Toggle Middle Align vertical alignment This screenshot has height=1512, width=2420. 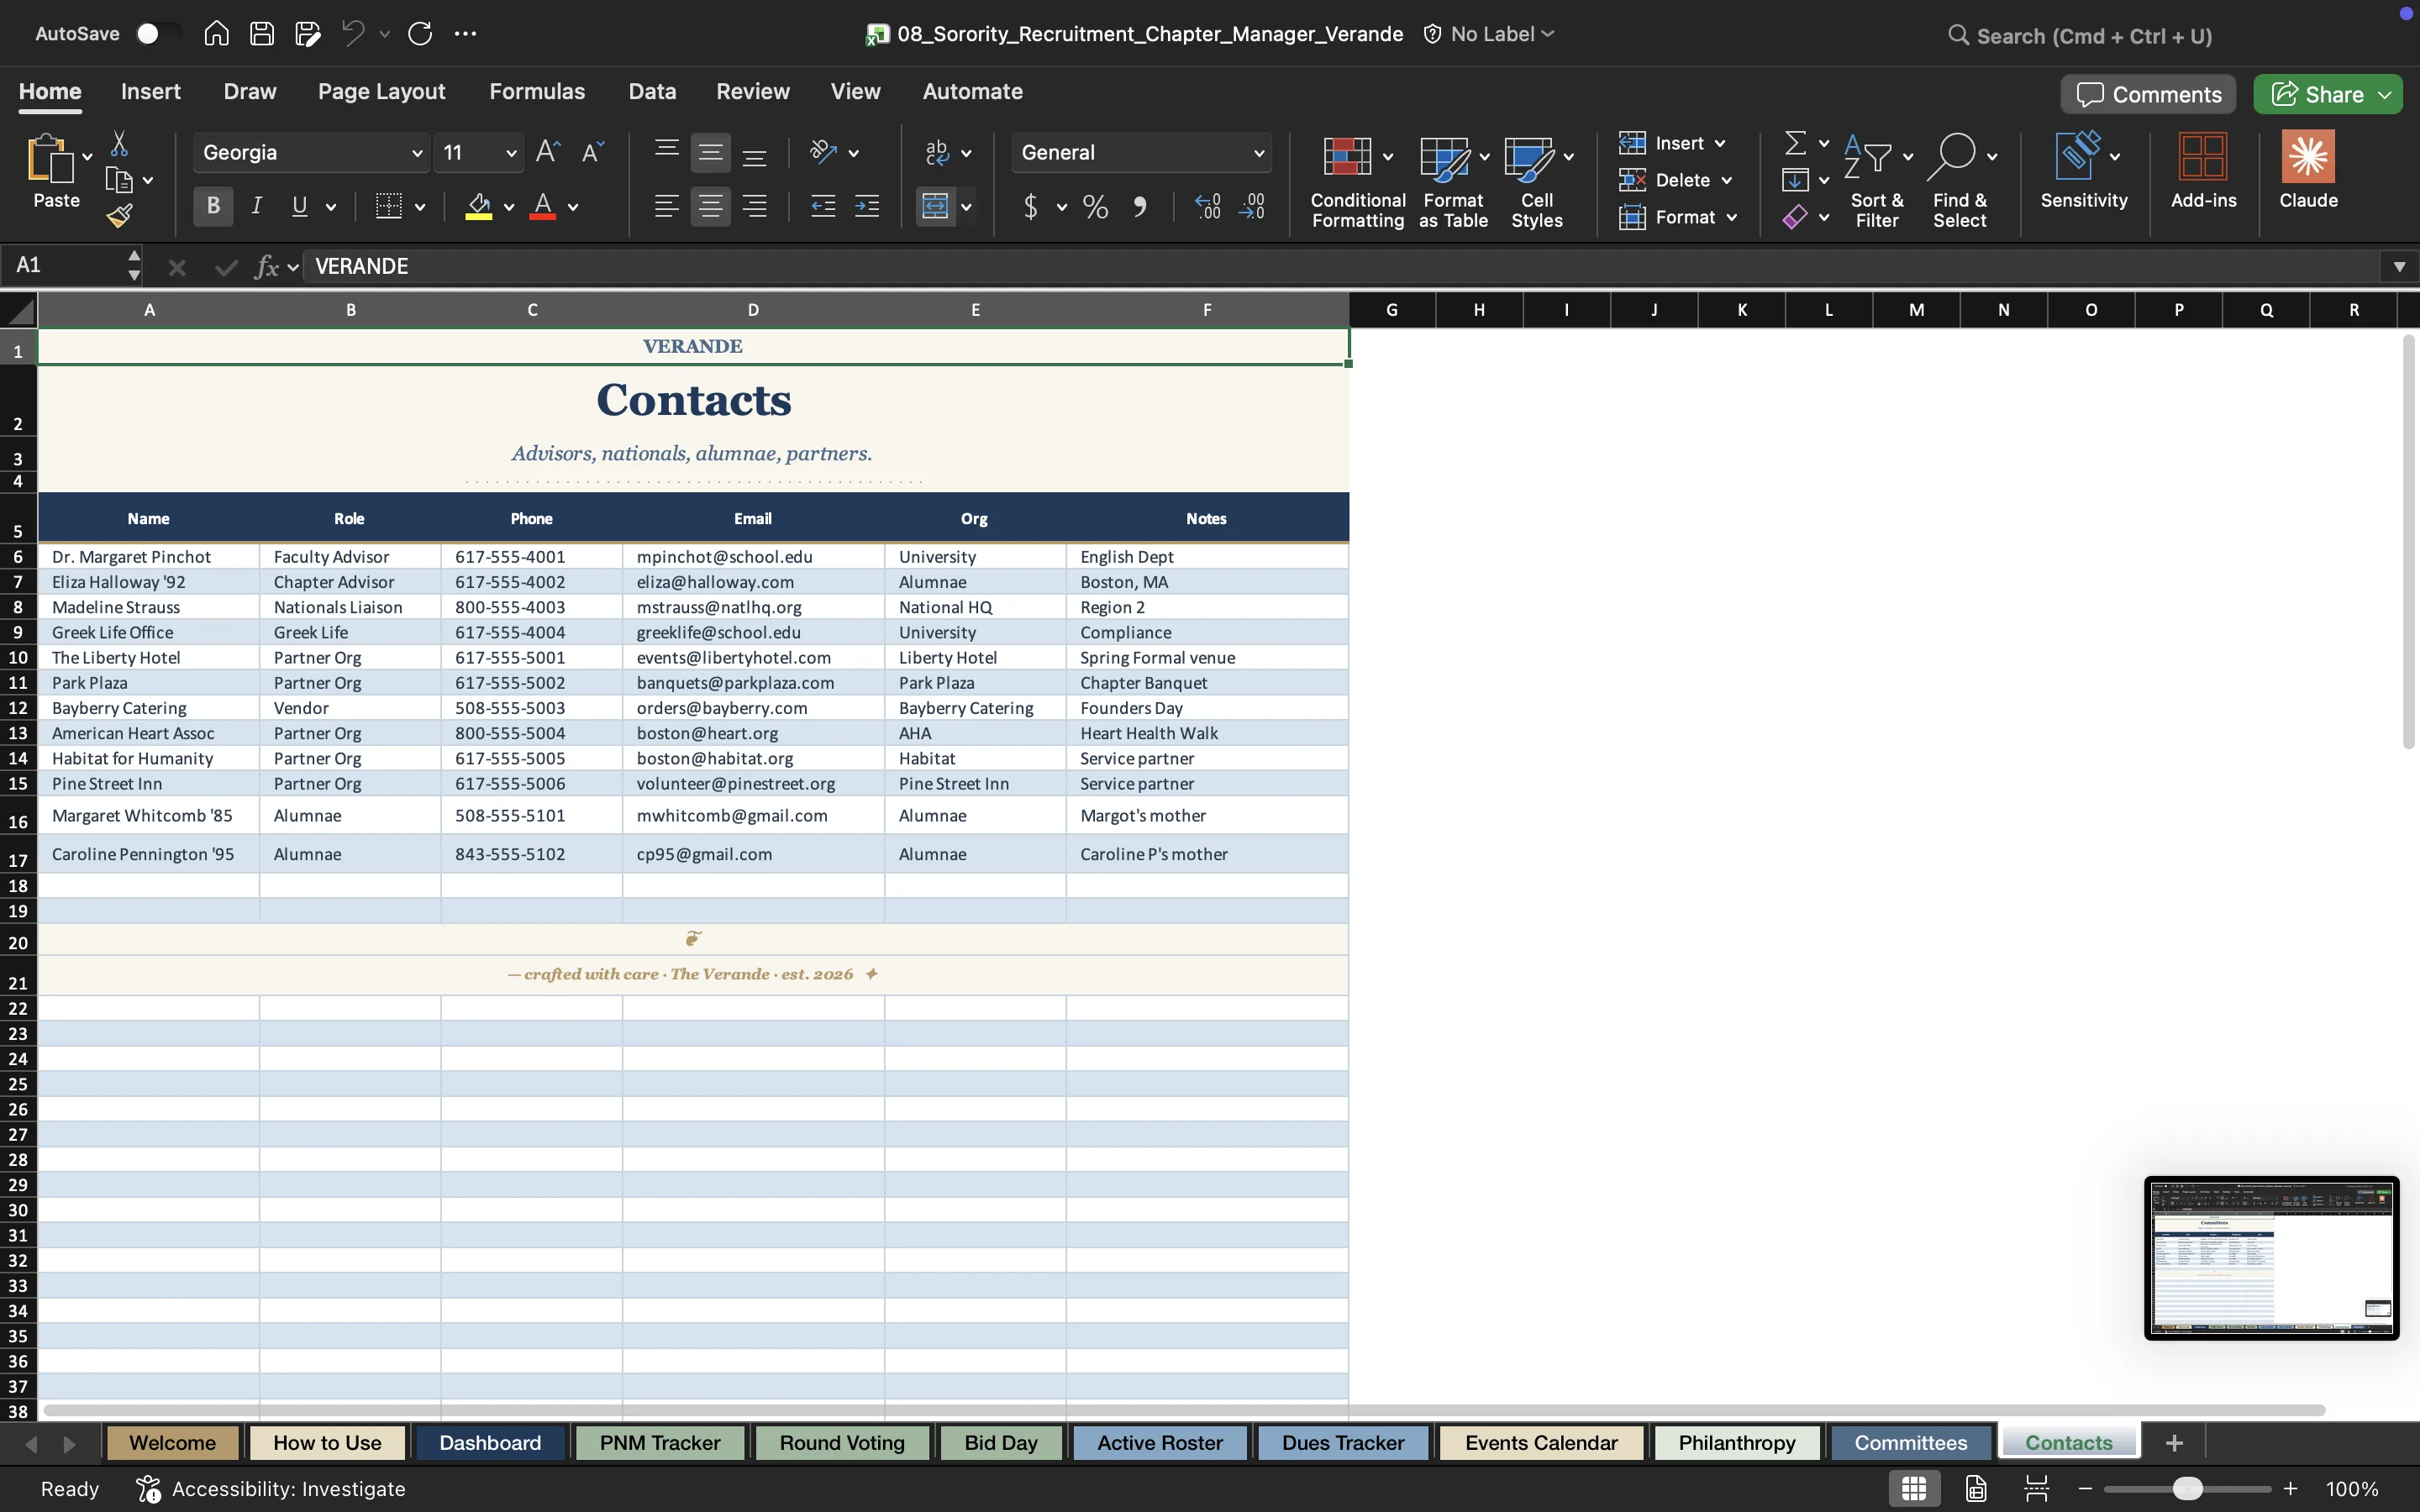point(710,152)
